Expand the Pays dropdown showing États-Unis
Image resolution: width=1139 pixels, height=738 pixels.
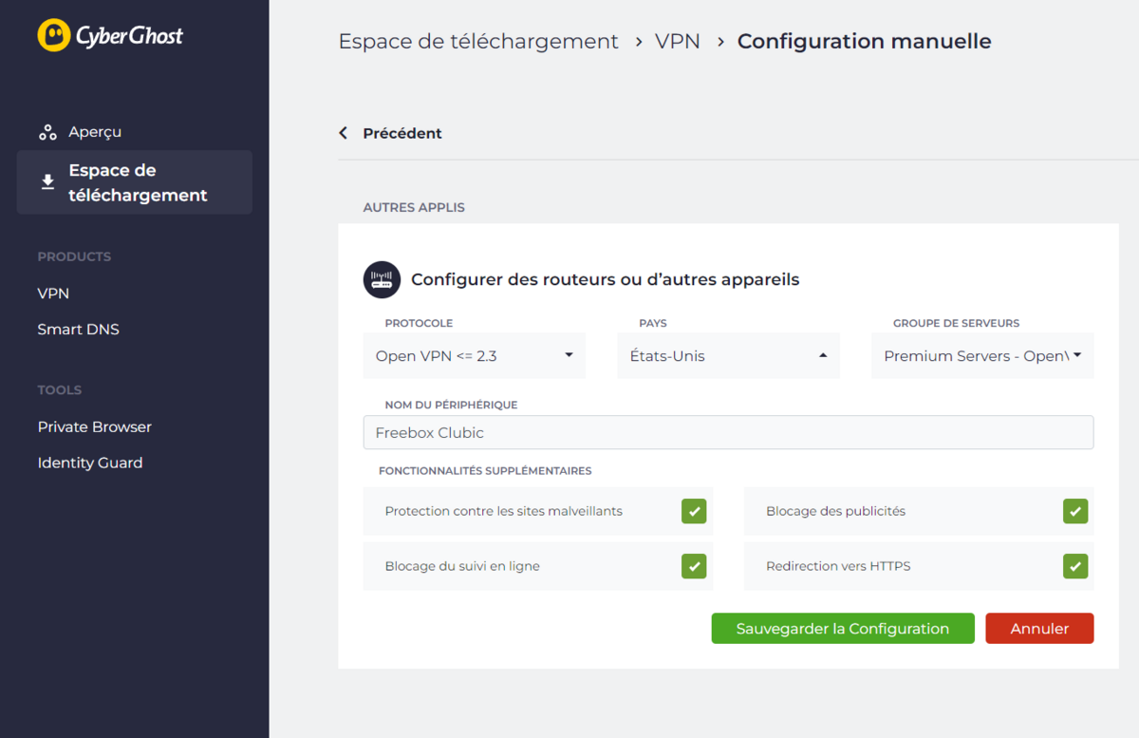click(728, 356)
